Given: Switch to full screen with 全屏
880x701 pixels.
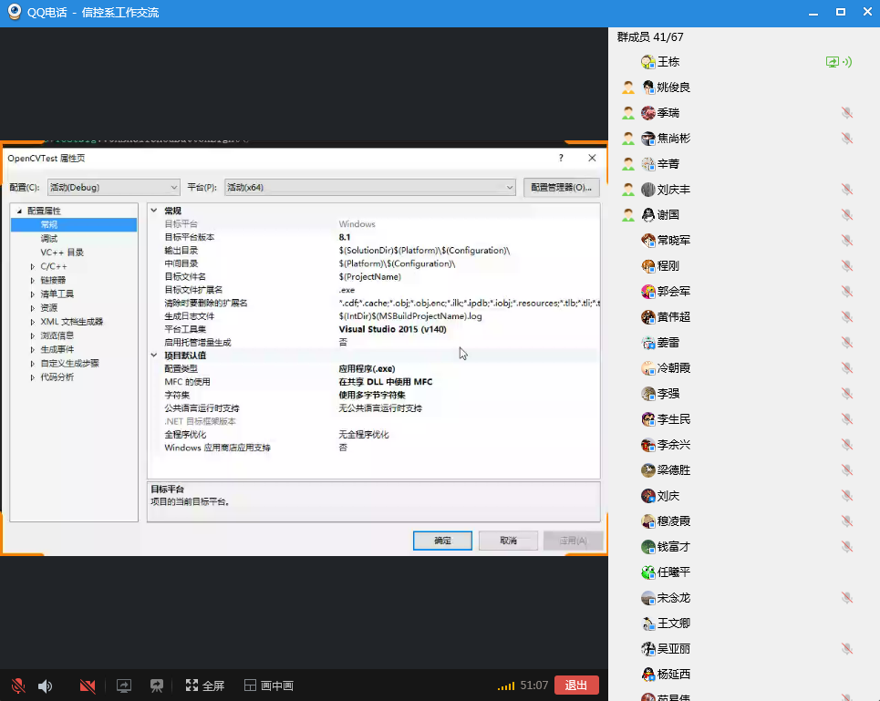Looking at the screenshot, I should pyautogui.click(x=205, y=686).
